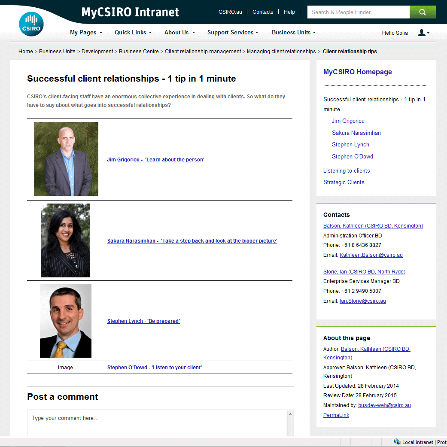Viewport: 447px width, 447px height.
Task: Open the Help header link
Action: pyautogui.click(x=289, y=12)
